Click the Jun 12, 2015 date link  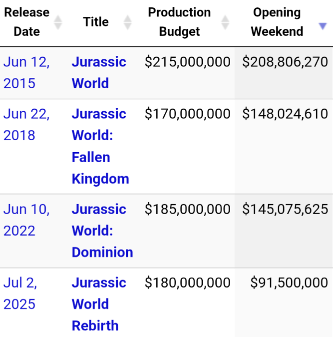26,73
